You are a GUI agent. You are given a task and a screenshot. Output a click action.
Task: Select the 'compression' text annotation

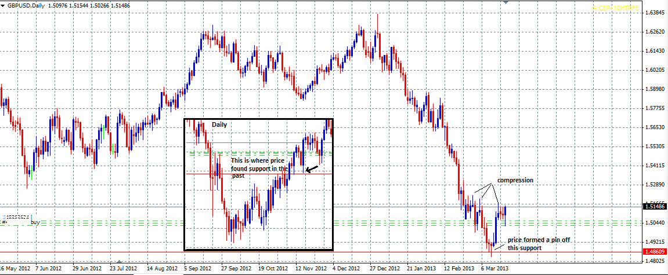515,181
